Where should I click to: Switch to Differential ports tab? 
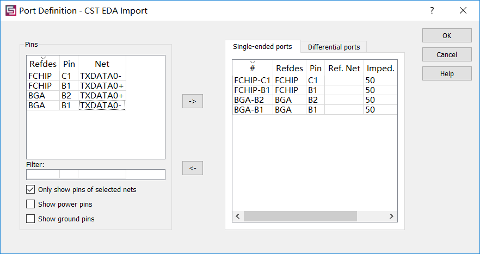334,47
